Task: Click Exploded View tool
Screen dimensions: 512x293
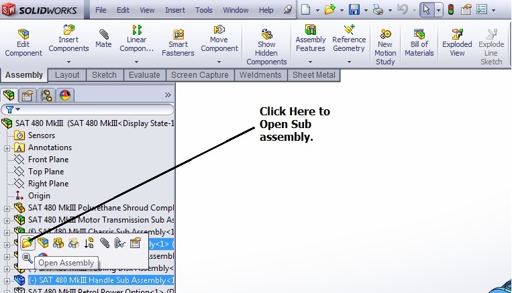Action: (457, 43)
